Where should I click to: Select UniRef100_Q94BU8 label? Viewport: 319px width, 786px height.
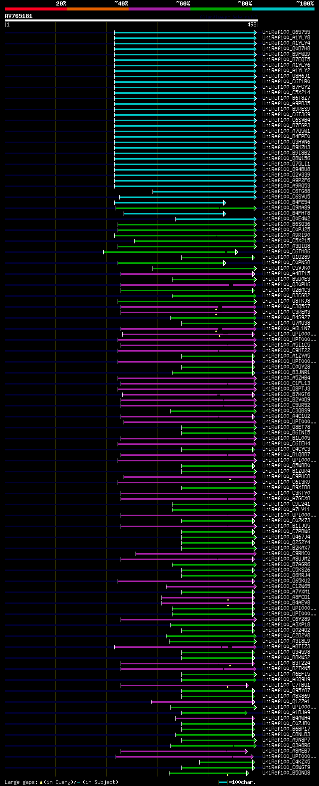tap(287, 170)
